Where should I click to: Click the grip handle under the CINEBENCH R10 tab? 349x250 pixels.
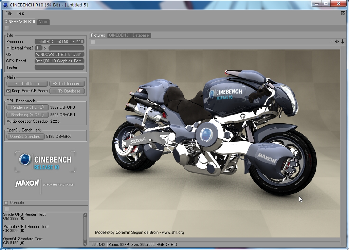click(x=7, y=28)
